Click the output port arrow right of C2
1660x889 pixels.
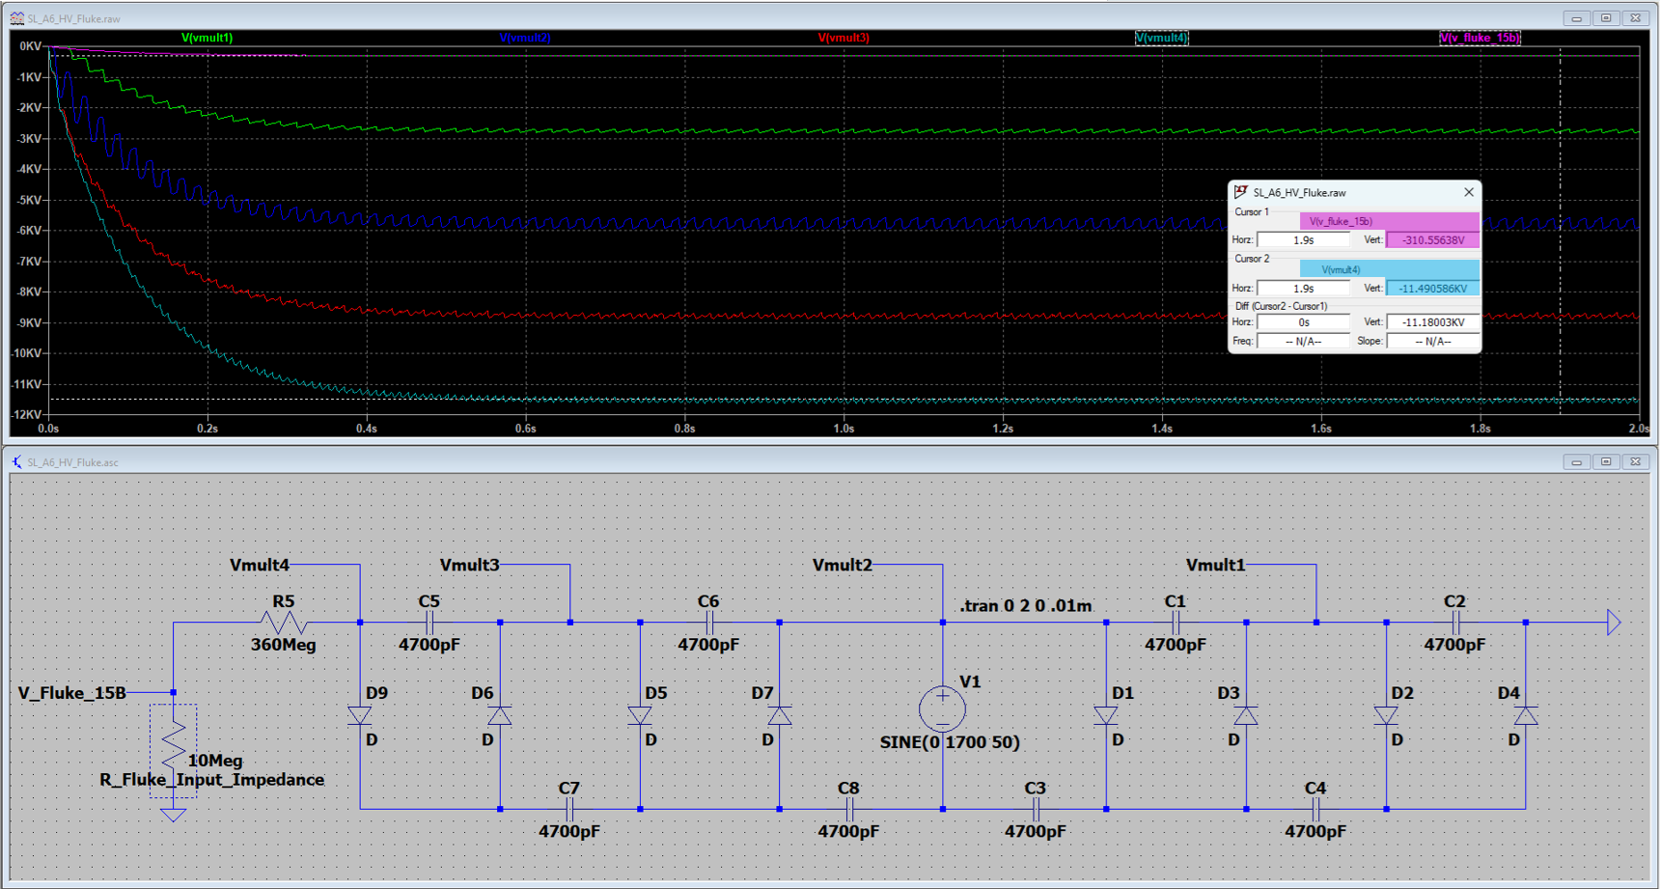[x=1614, y=623]
